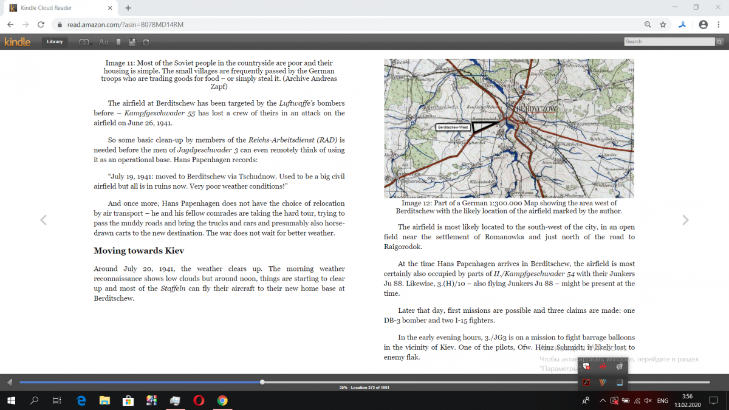Show notes and marks panel
This screenshot has width=729, height=410.
coord(132,42)
